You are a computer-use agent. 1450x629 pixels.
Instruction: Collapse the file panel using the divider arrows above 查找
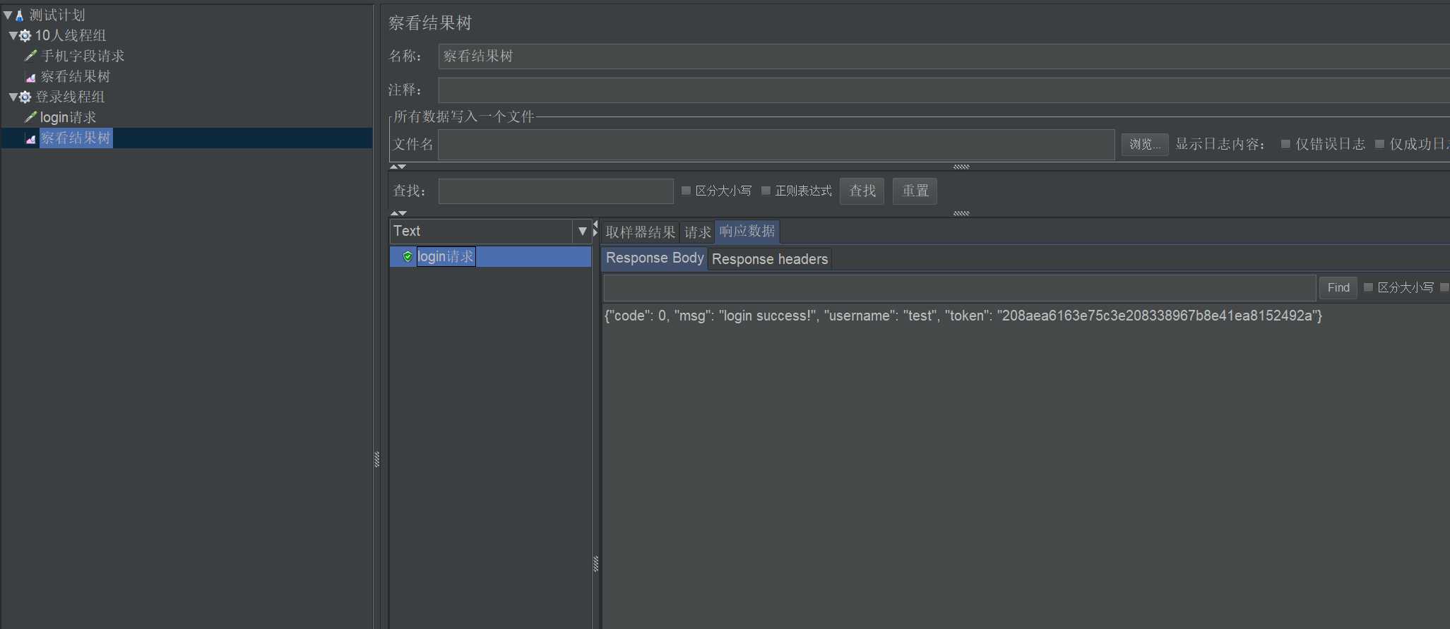[x=395, y=167]
